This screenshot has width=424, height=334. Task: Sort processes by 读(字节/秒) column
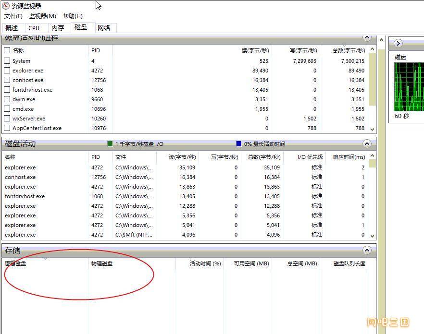pyautogui.click(x=255, y=50)
